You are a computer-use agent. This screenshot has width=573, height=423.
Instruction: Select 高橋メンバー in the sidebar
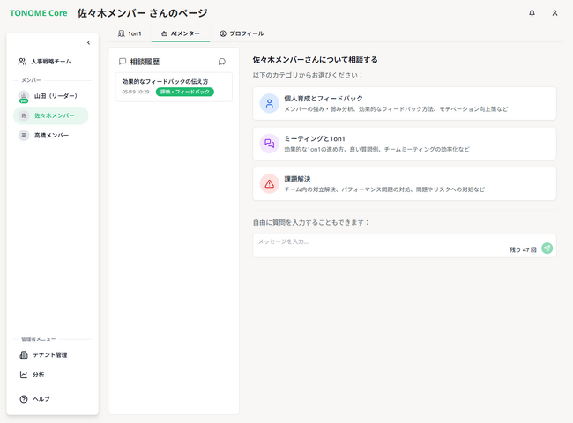click(x=51, y=135)
